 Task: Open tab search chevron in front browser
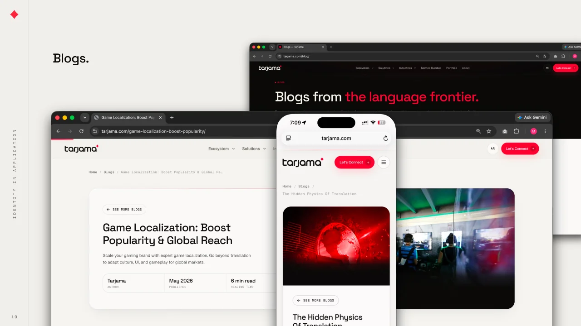84,117
